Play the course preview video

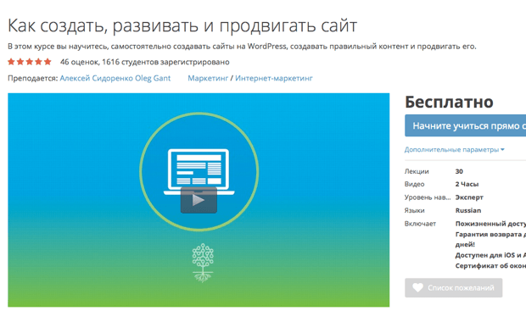pyautogui.click(x=199, y=200)
